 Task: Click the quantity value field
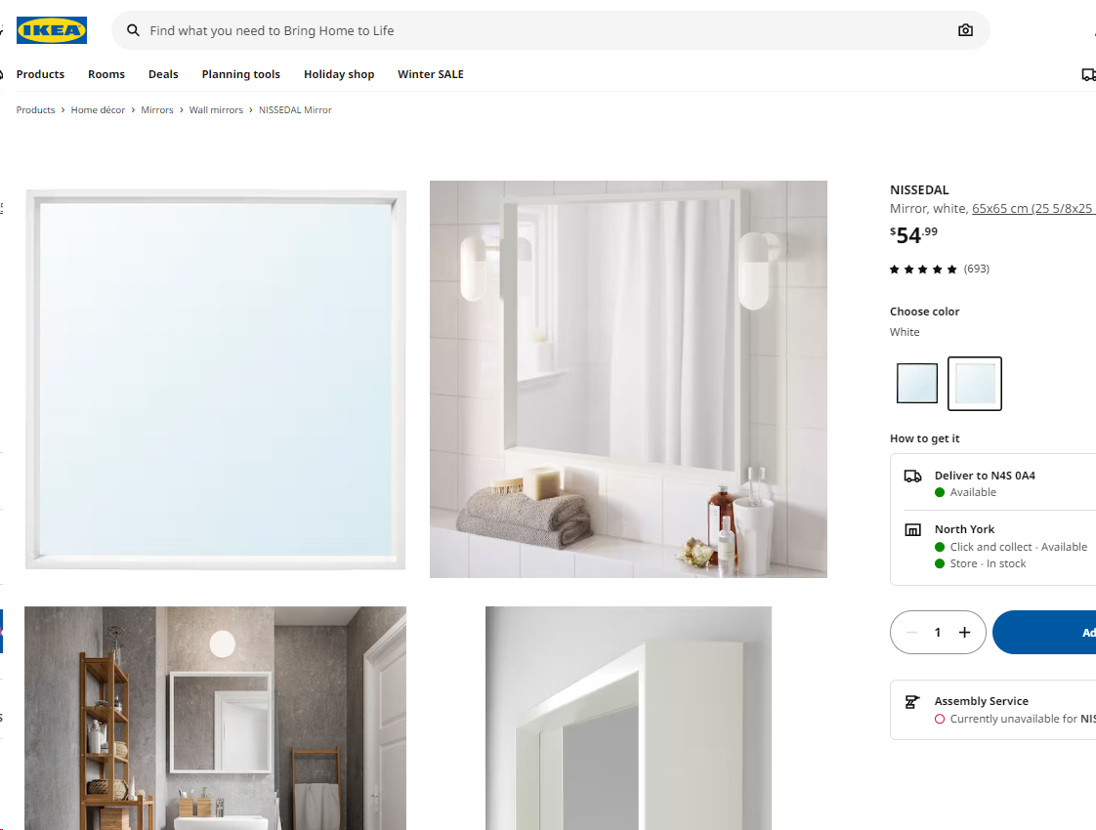938,633
